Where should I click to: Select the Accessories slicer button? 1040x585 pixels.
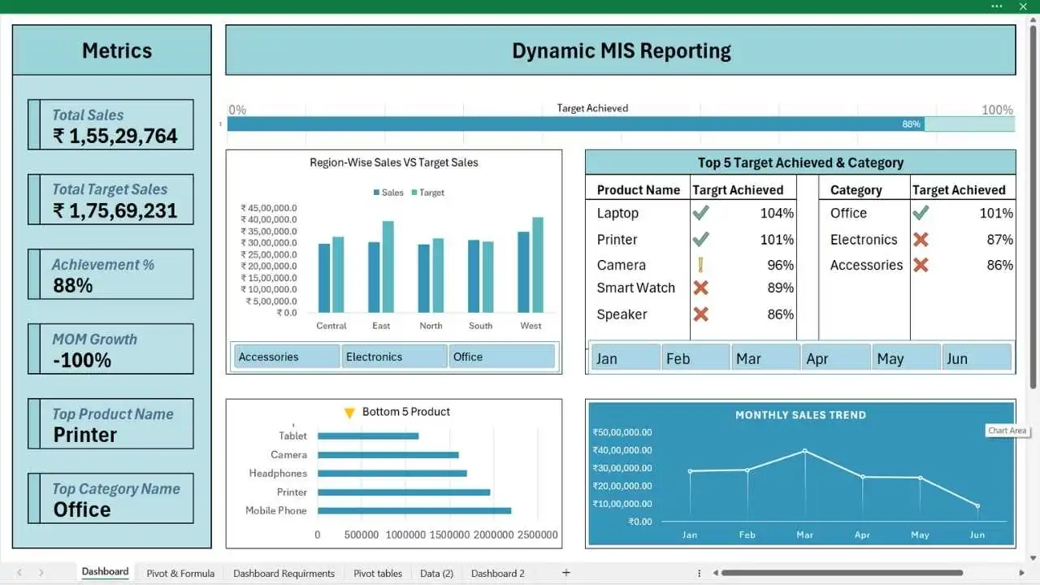(287, 357)
